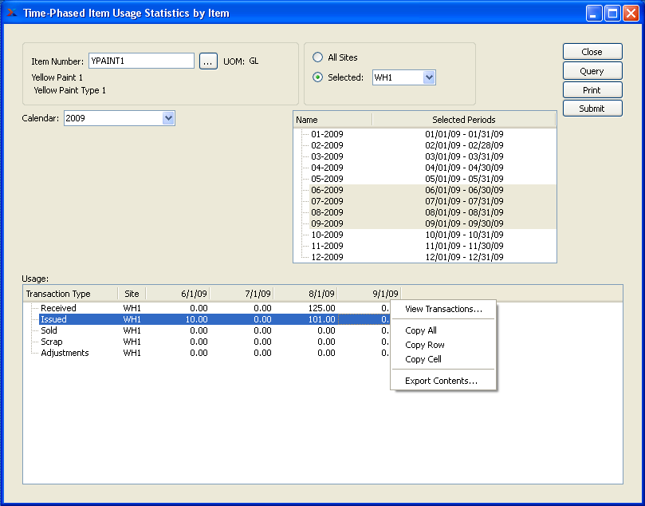Viewport: 645px width, 506px height.
Task: Click Copy Row menu entry
Action: tap(424, 345)
